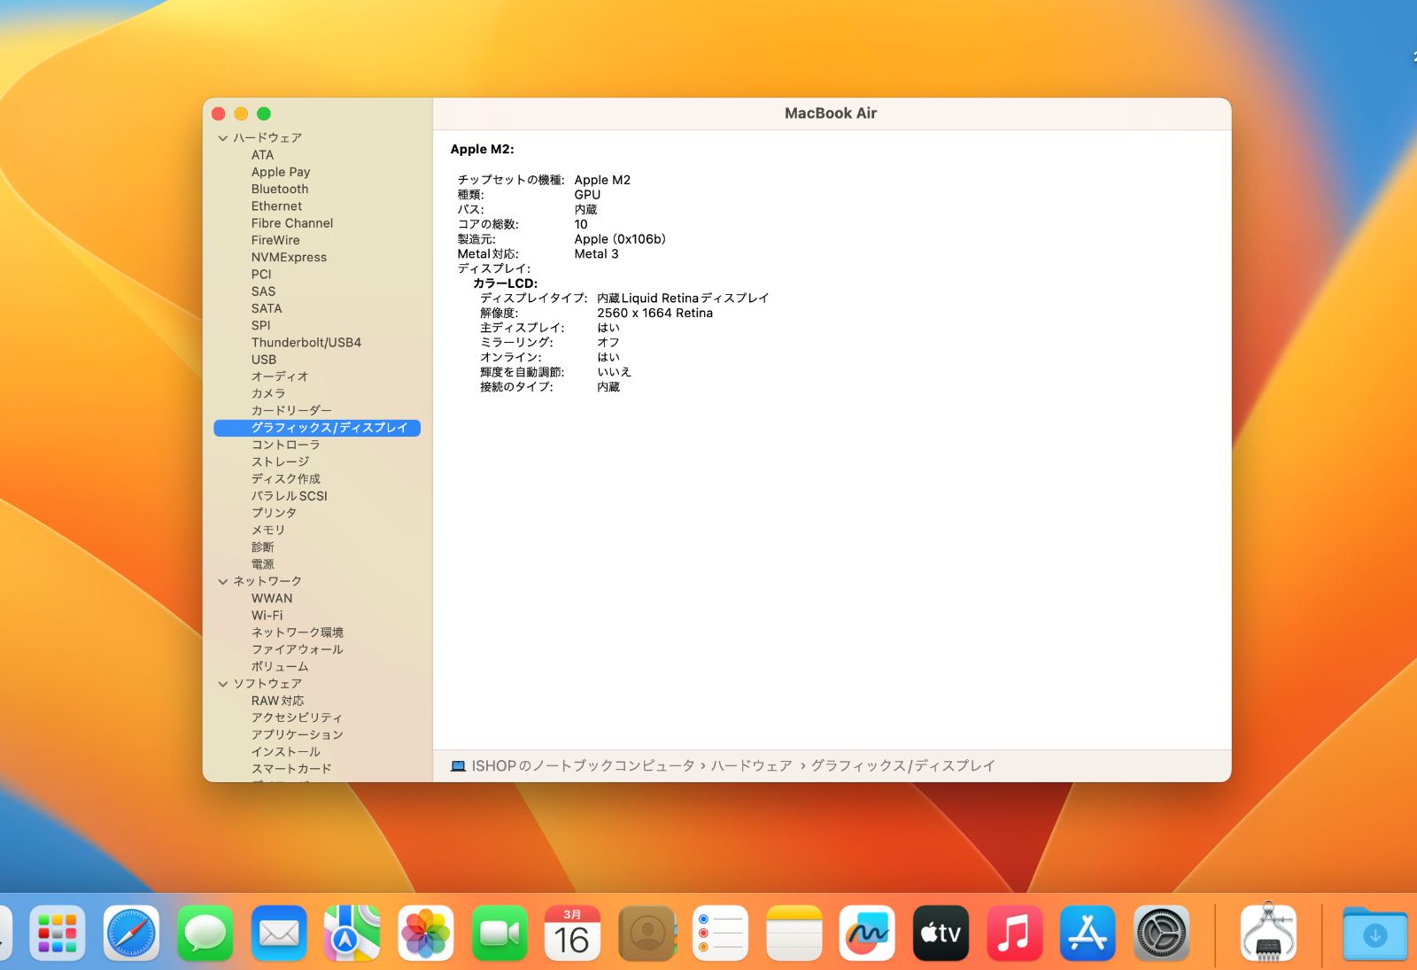This screenshot has width=1417, height=970.
Task: Click the カラーLCD heading
Action: pos(505,283)
